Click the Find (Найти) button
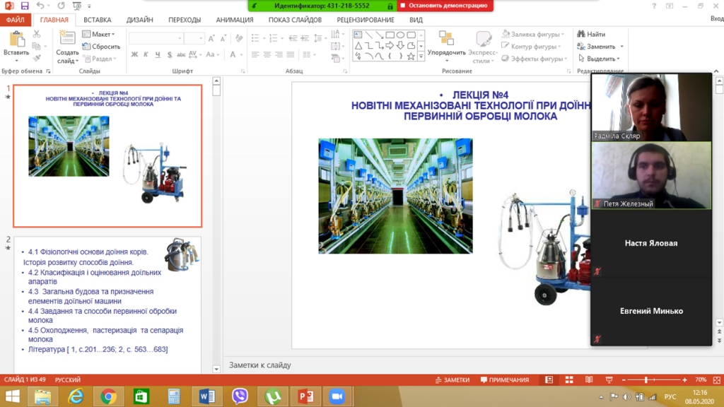This screenshot has height=407, width=724. [x=591, y=34]
